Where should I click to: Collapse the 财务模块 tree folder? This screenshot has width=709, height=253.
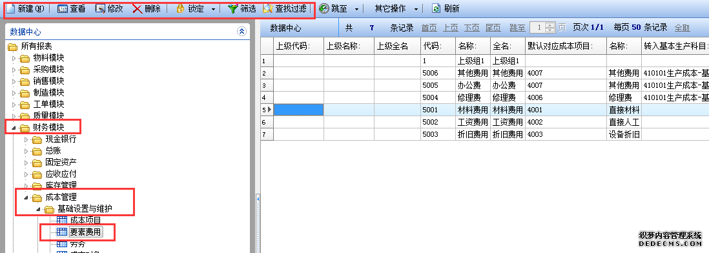(13, 128)
